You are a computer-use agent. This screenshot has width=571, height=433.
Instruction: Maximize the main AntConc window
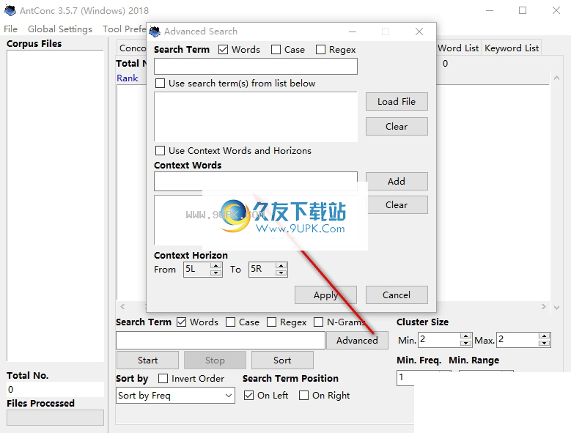[x=523, y=10]
